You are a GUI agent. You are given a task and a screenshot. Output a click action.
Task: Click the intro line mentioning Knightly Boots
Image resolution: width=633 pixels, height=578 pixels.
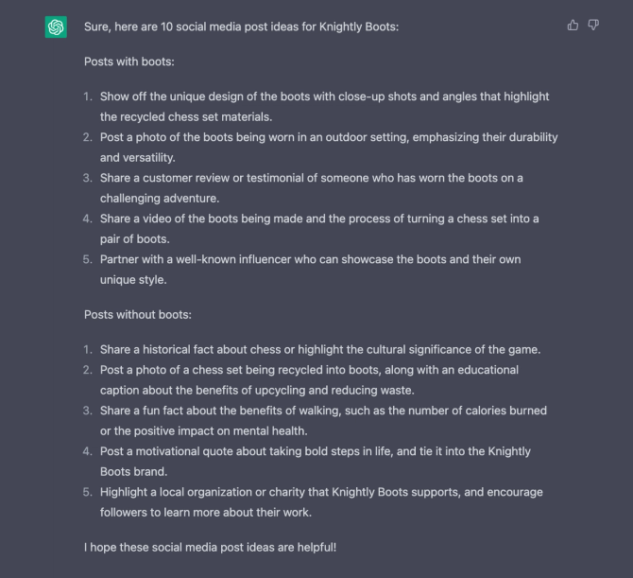[x=241, y=26]
